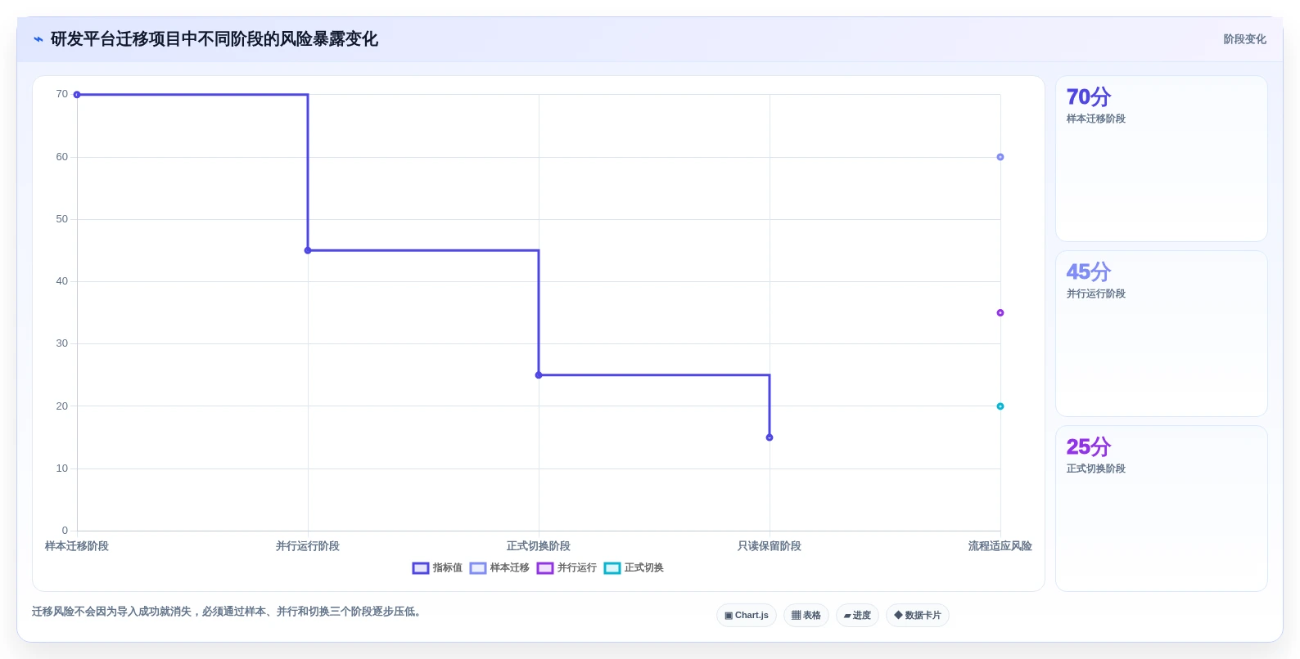
Task: Select the 45分 并行运行阶段 card
Action: point(1161,334)
